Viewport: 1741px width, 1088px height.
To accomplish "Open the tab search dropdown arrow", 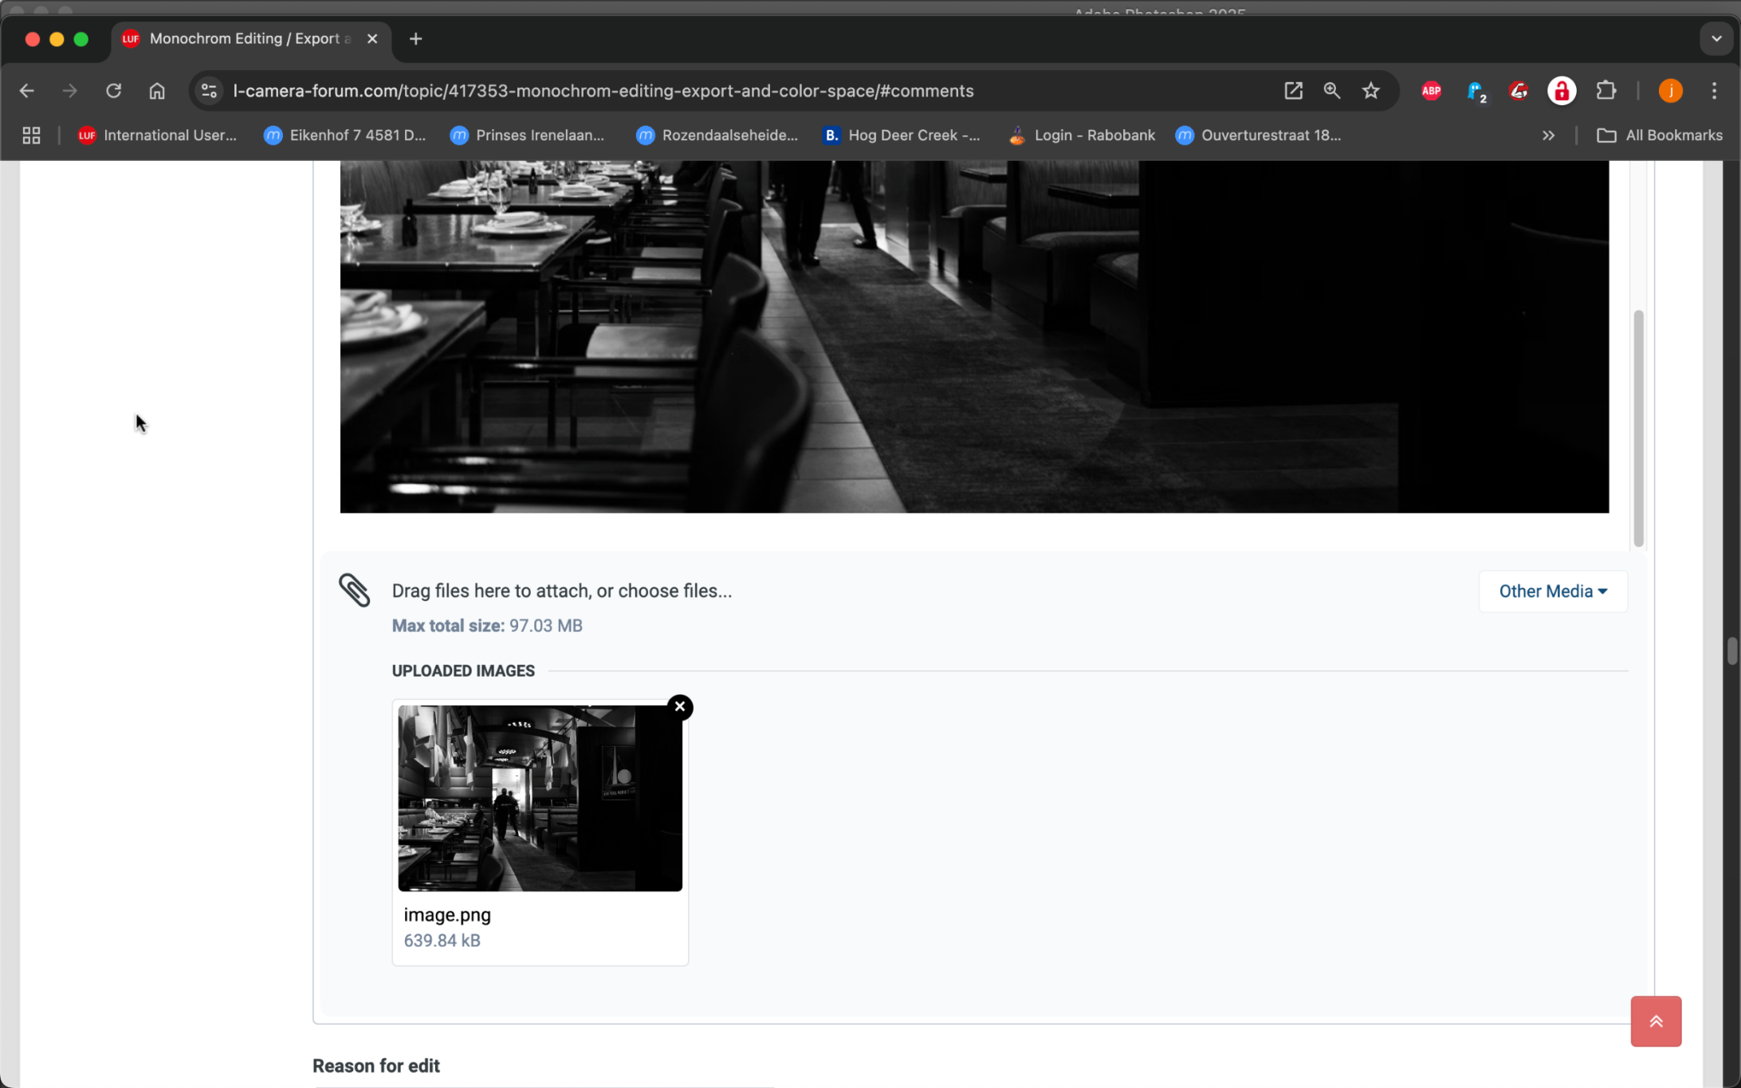I will click(x=1715, y=38).
